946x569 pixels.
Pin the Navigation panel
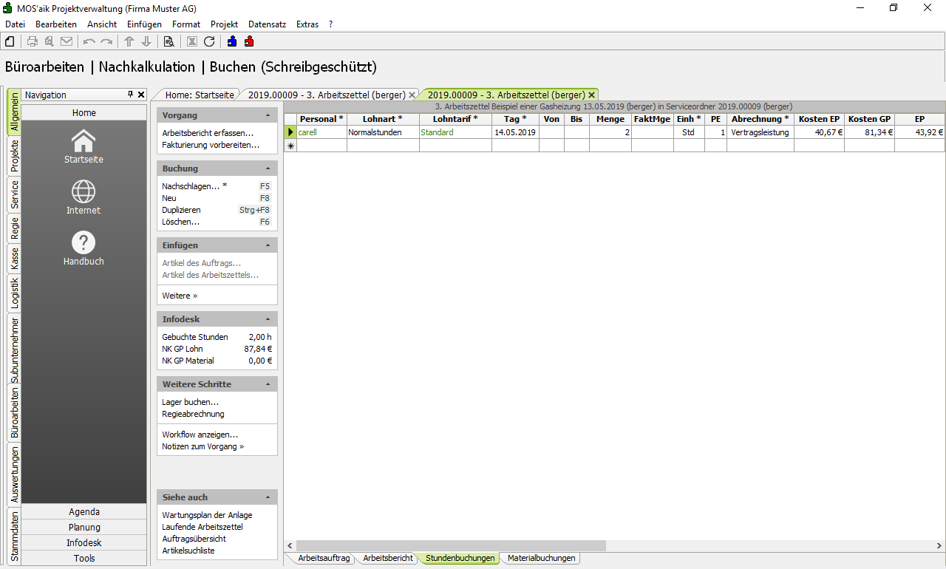click(x=131, y=95)
